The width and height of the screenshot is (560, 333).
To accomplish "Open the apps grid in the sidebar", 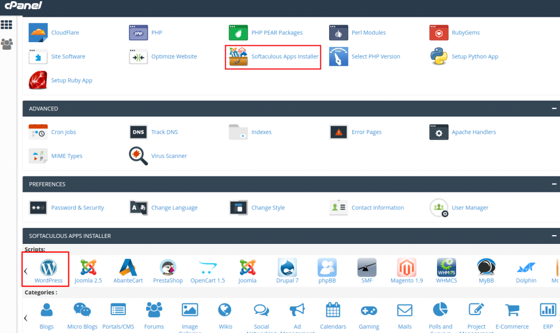I will (x=7, y=24).
